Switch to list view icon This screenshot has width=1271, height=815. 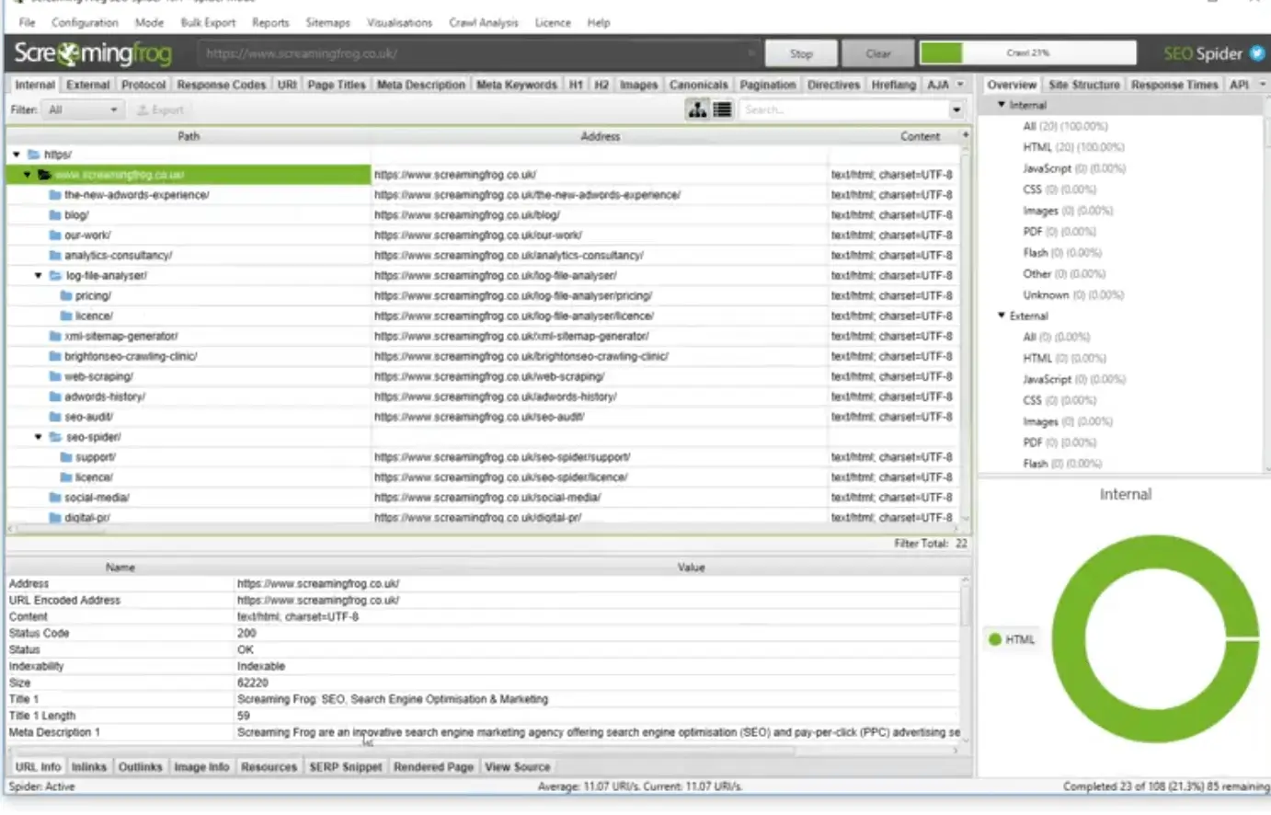(723, 109)
